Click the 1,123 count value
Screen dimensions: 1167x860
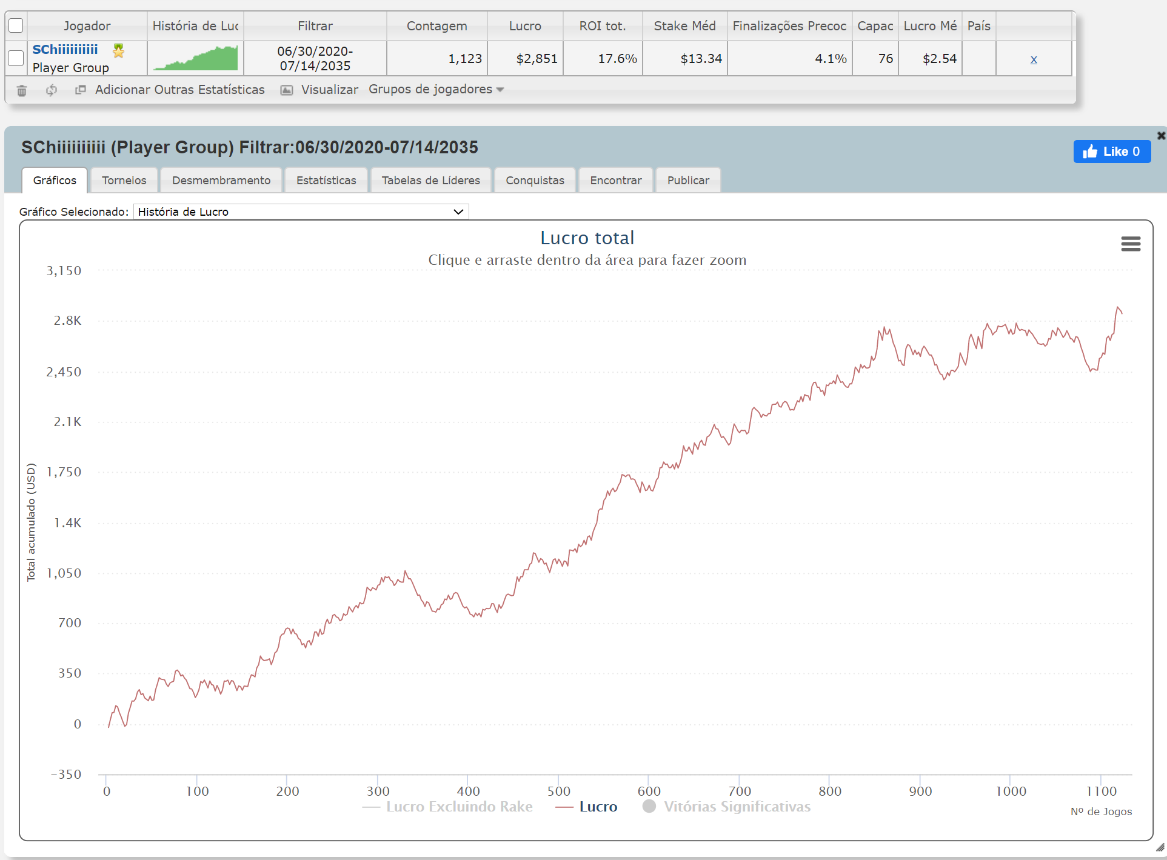[465, 59]
